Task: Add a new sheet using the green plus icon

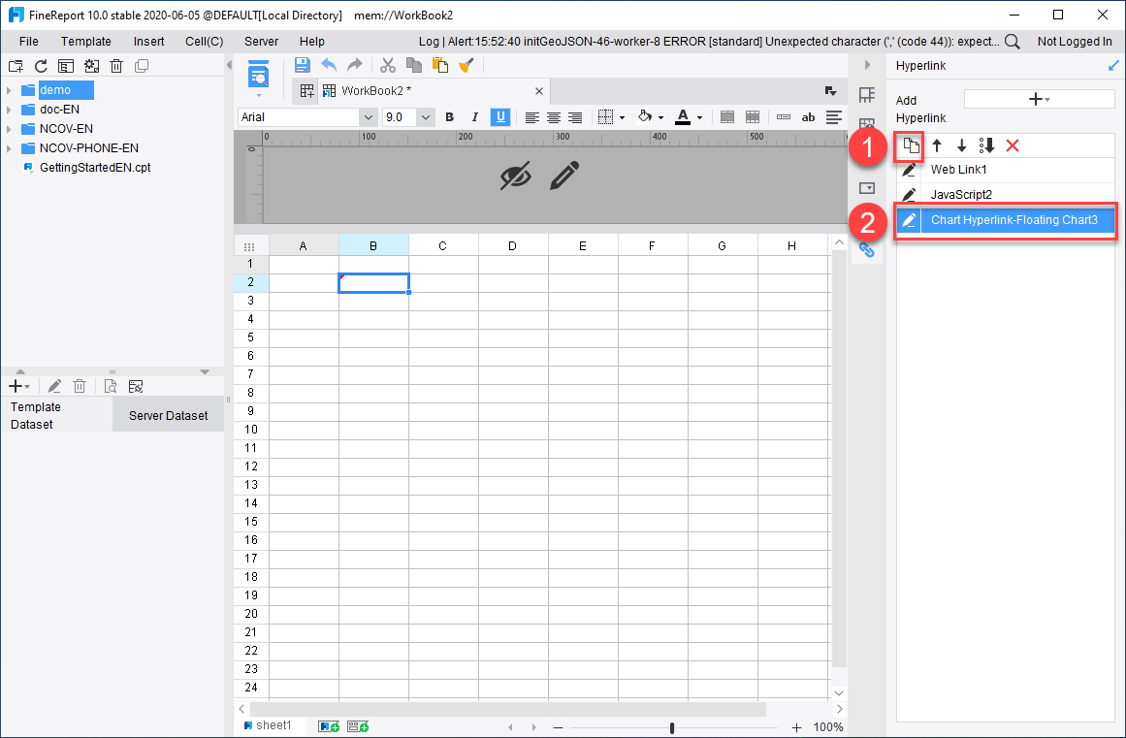Action: (x=329, y=725)
